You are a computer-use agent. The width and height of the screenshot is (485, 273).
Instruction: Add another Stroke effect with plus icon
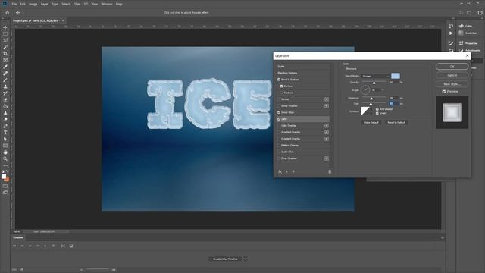tap(327, 99)
